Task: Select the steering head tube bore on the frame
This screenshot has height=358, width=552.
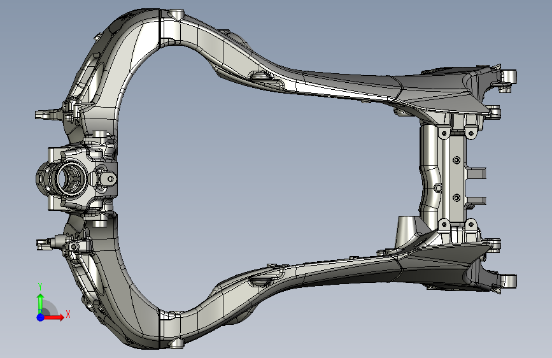Action: pos(71,180)
